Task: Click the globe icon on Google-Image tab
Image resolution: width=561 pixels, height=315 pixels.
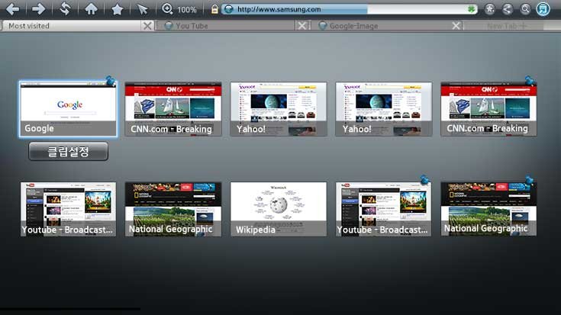Action: coord(322,26)
